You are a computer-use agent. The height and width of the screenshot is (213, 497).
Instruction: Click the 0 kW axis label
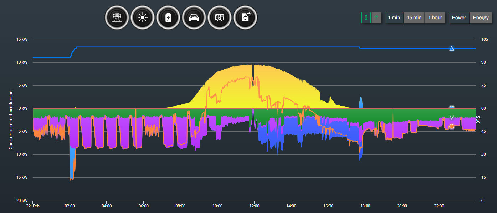pos(23,108)
